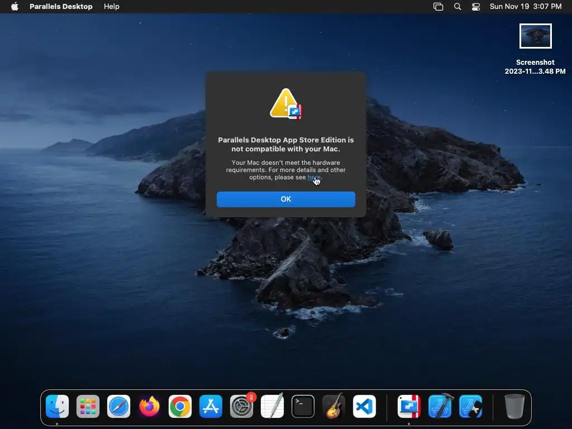Open TextEdit from the Dock
Screen dimensions: 572x429
272,406
